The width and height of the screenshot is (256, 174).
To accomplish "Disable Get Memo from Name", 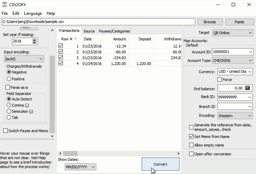I will click(x=191, y=137).
